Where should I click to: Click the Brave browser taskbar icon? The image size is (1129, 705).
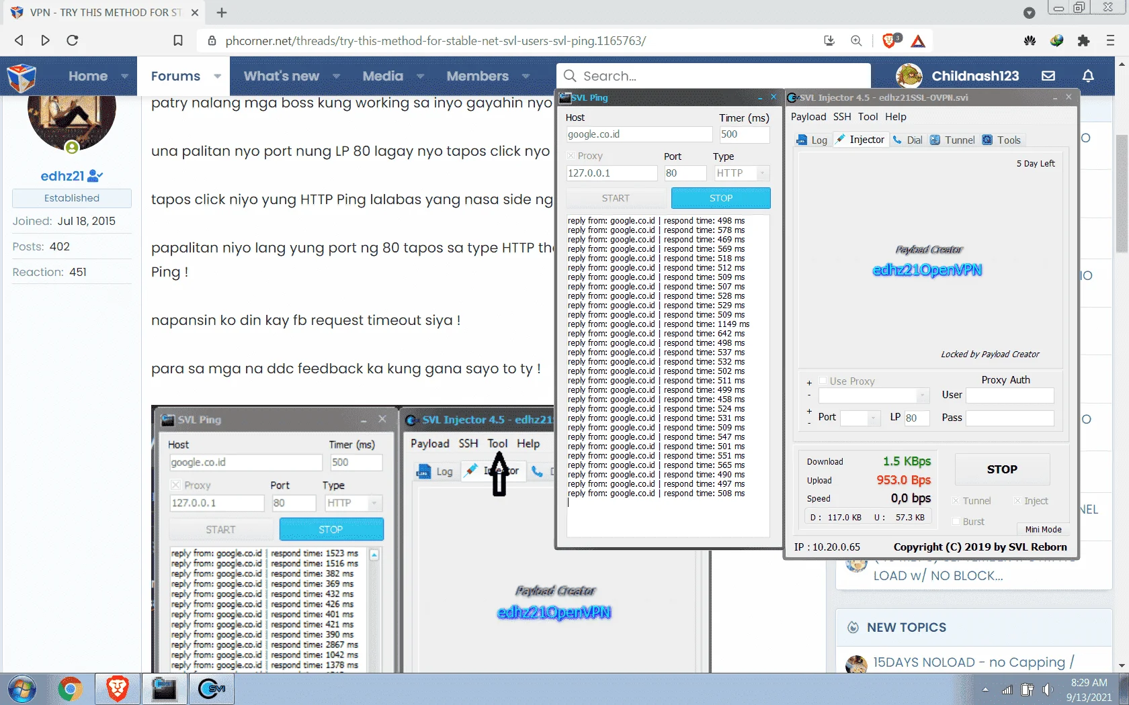[x=117, y=689]
